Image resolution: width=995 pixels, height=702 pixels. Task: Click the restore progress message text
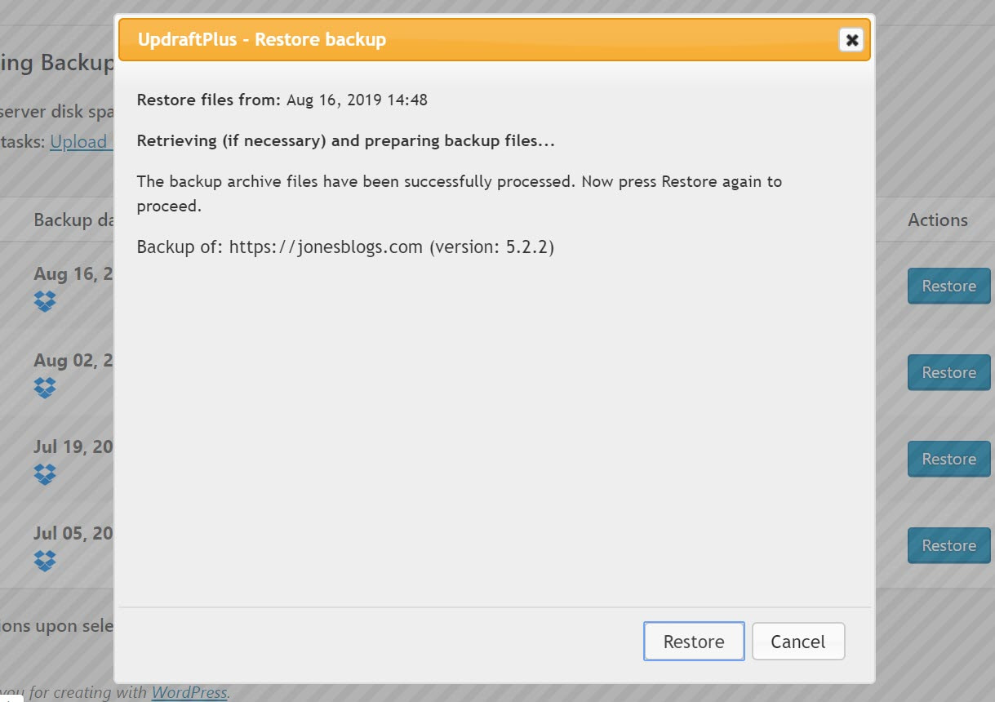pos(346,140)
